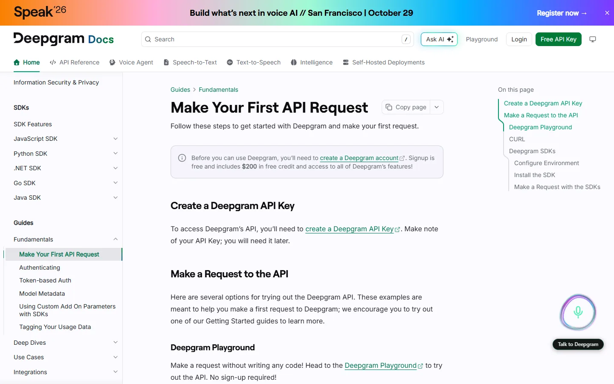
Task: Open Ask AI assistant
Action: point(439,39)
